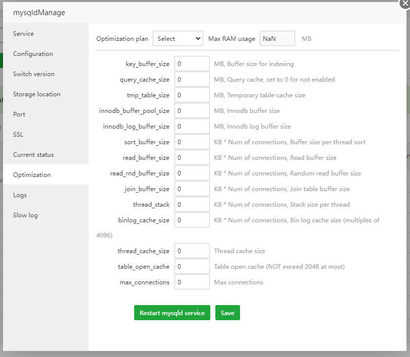View the Current status tab
The height and width of the screenshot is (357, 410).
pos(33,155)
